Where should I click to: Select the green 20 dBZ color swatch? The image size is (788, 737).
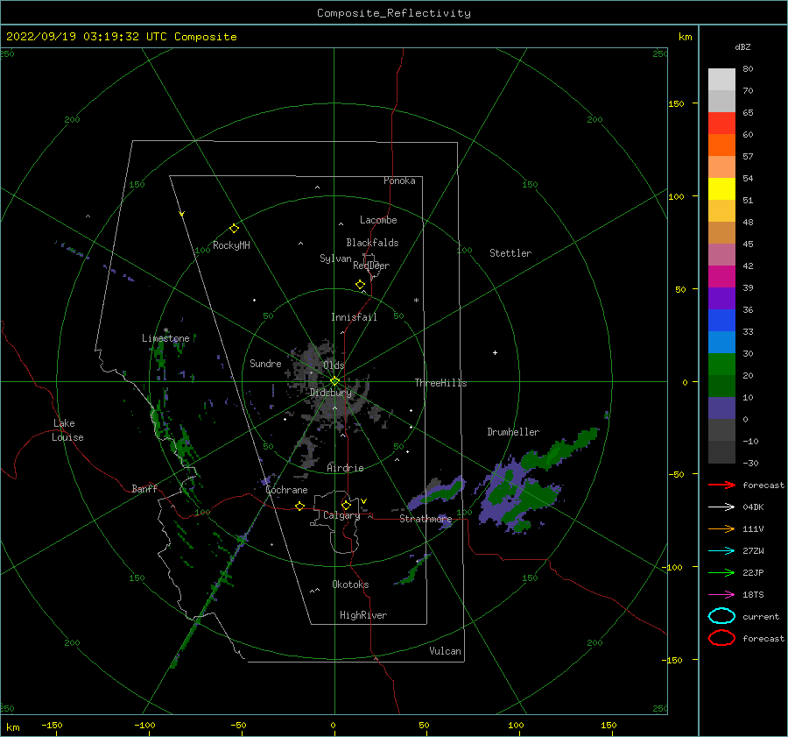(x=721, y=364)
